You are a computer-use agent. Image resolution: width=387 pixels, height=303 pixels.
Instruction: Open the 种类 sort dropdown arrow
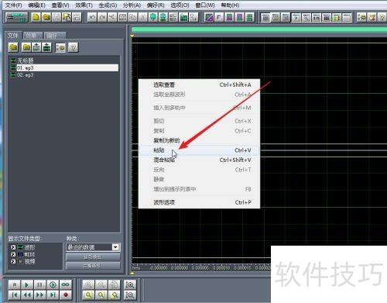(x=115, y=247)
